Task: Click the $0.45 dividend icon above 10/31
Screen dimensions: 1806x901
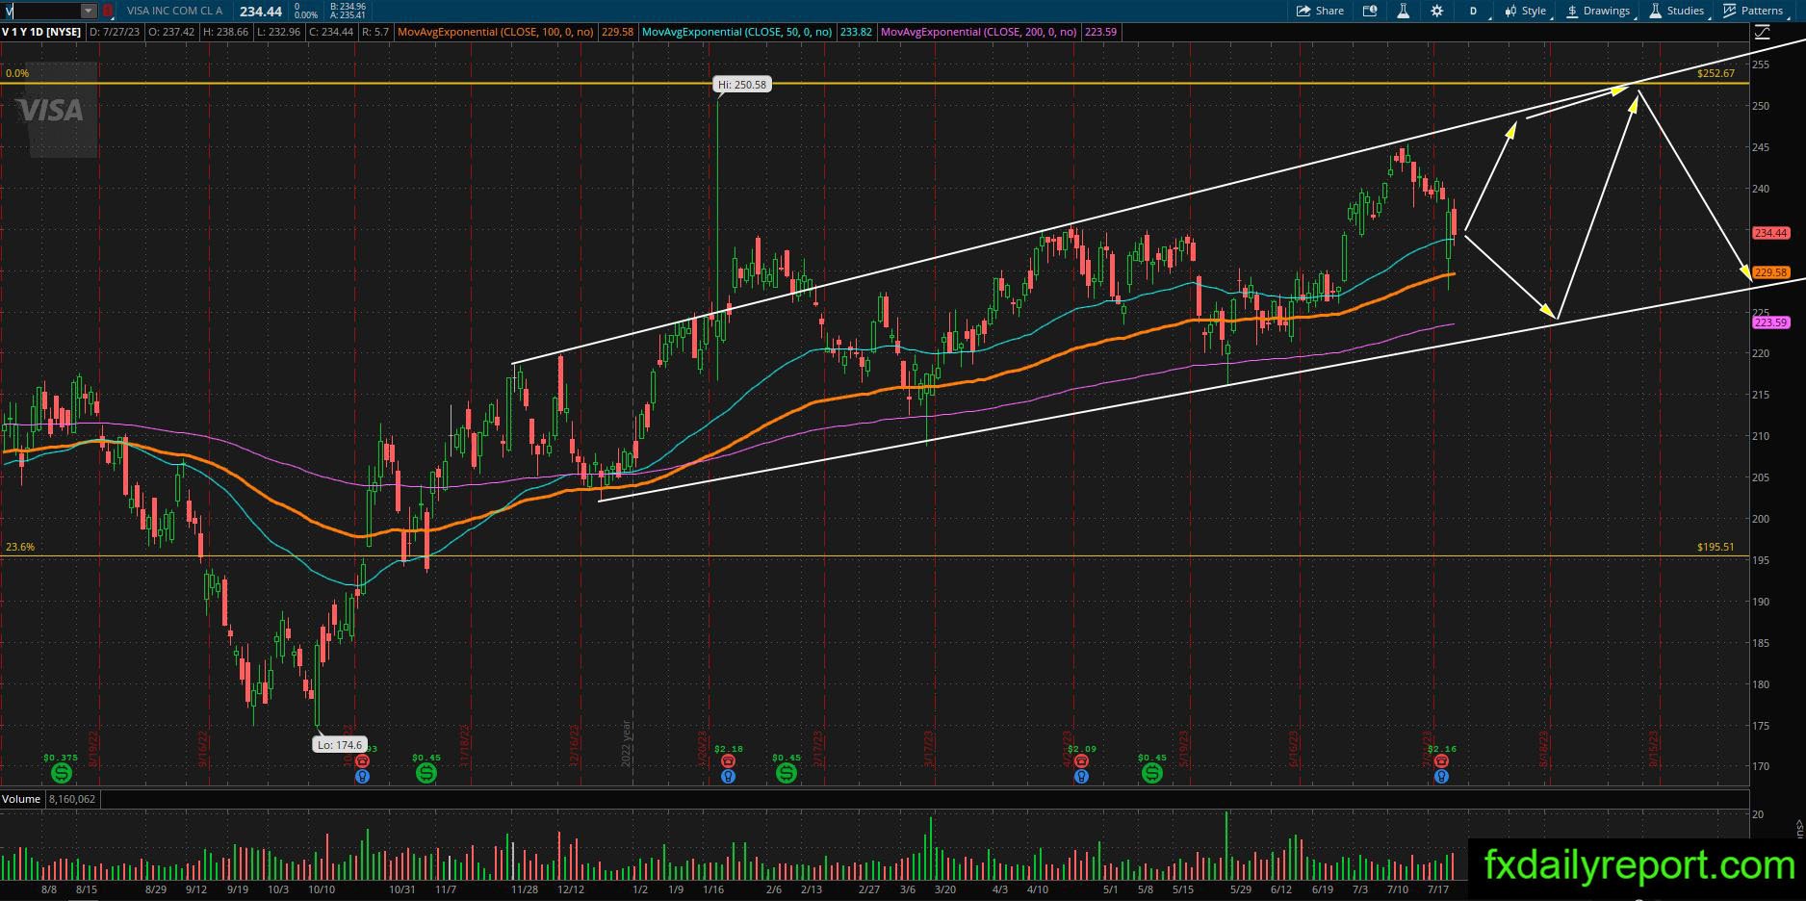Action: 426,772
